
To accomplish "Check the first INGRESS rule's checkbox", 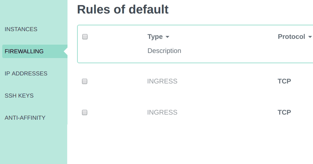I will tap(85, 81).
